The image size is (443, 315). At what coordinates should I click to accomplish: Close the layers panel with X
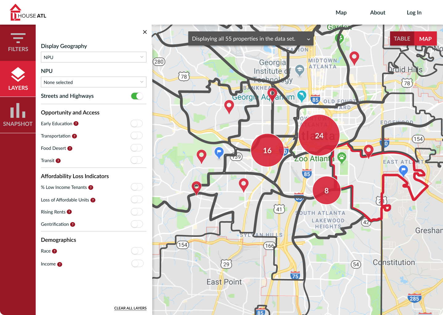coord(145,32)
